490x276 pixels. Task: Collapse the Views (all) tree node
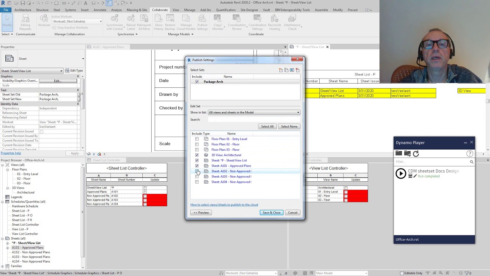3,165
